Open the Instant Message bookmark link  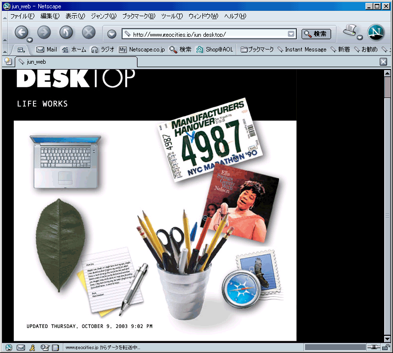(302, 50)
